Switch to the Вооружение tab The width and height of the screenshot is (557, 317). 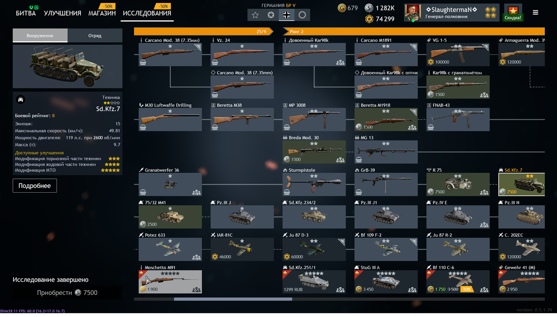coord(40,36)
